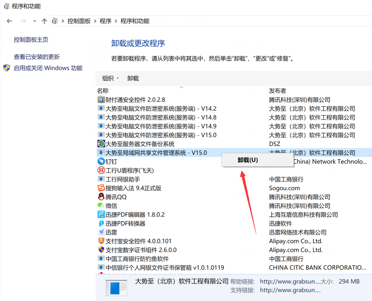Click the 财付通安全控件 shield icon
The width and height of the screenshot is (372, 301).
pyautogui.click(x=101, y=100)
